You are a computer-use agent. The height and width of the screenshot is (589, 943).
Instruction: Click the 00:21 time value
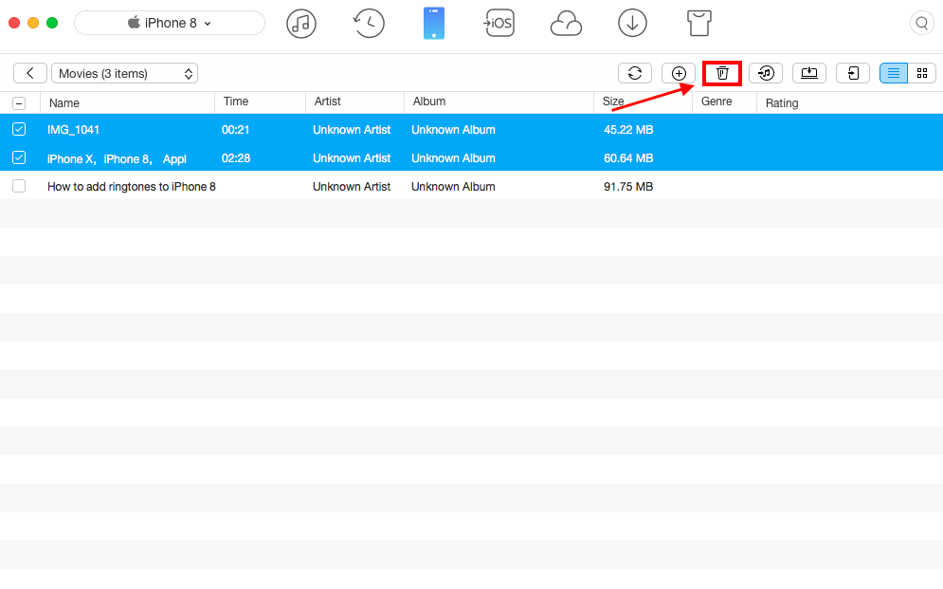[236, 130]
